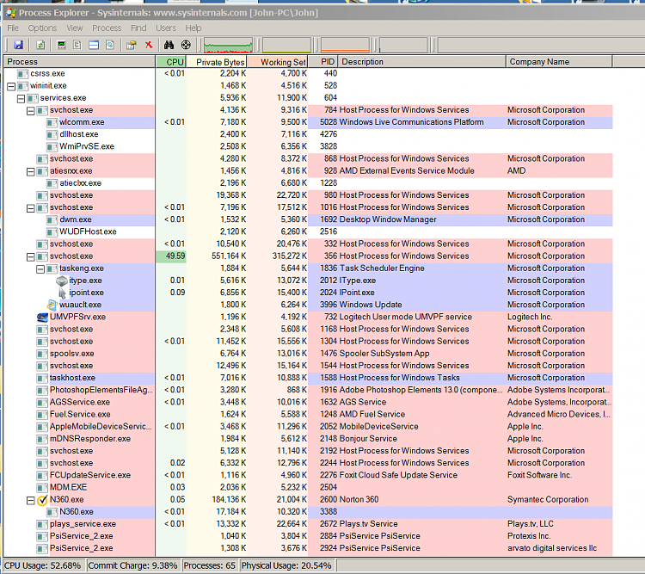The height and width of the screenshot is (574, 645).
Task: Click the MDM.EXE process icon
Action: point(42,488)
